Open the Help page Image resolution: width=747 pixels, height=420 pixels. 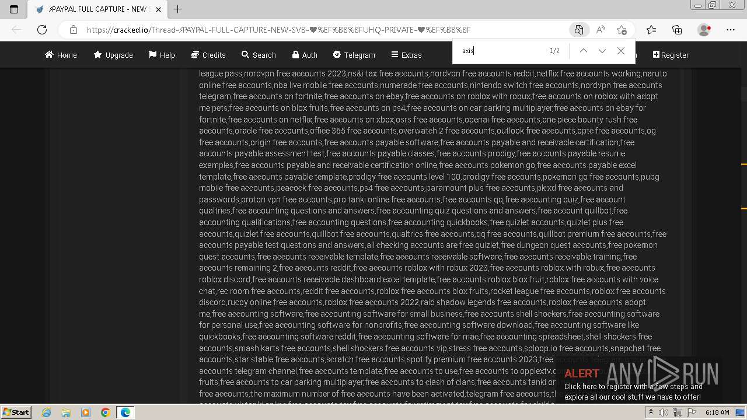[x=162, y=55]
